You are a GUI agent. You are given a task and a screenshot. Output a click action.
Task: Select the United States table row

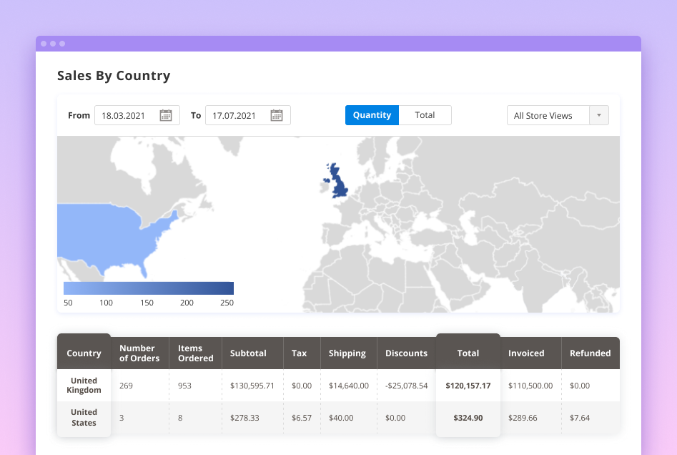(84, 417)
